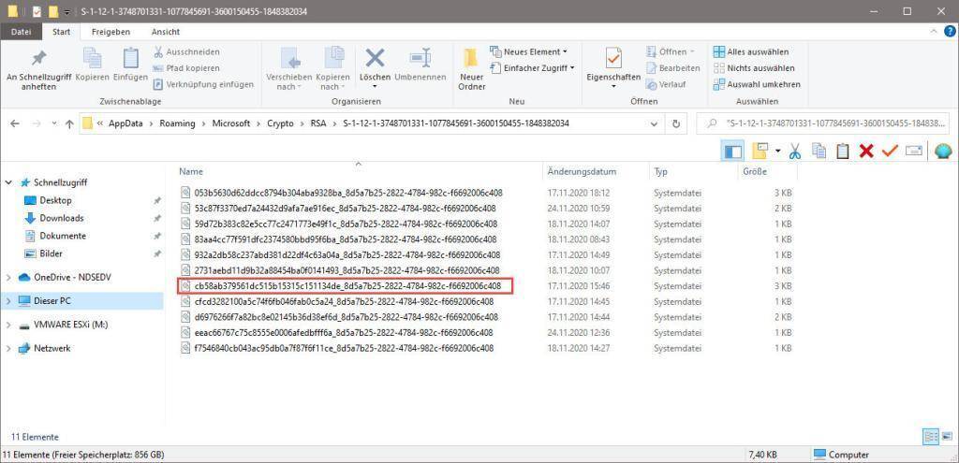Click the orange checkmark toolbar icon
959x463 pixels.
[890, 151]
